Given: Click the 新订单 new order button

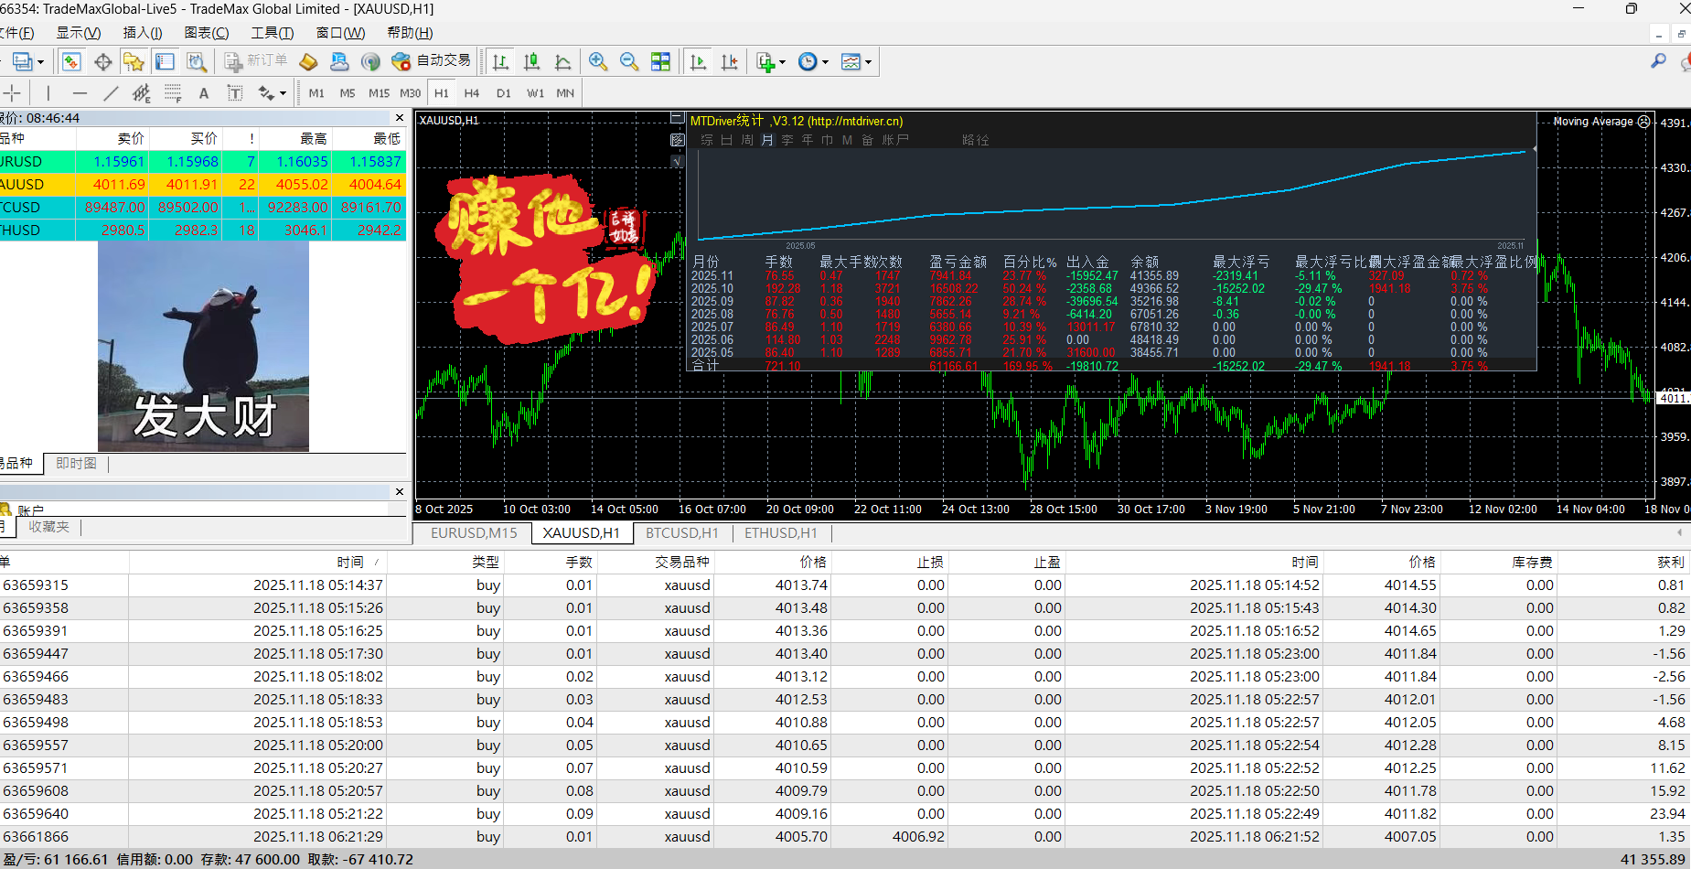Looking at the screenshot, I should pos(257,61).
